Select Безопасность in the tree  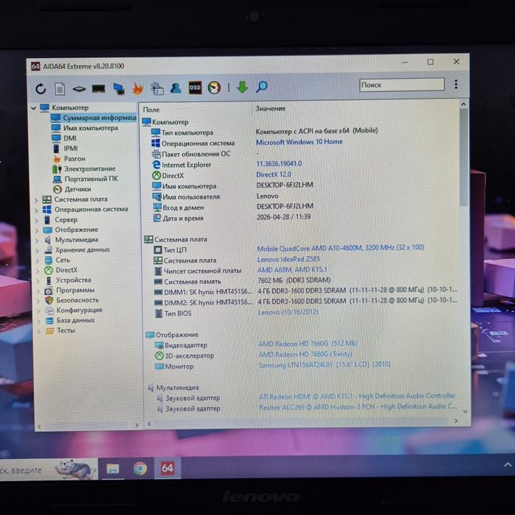[77, 300]
